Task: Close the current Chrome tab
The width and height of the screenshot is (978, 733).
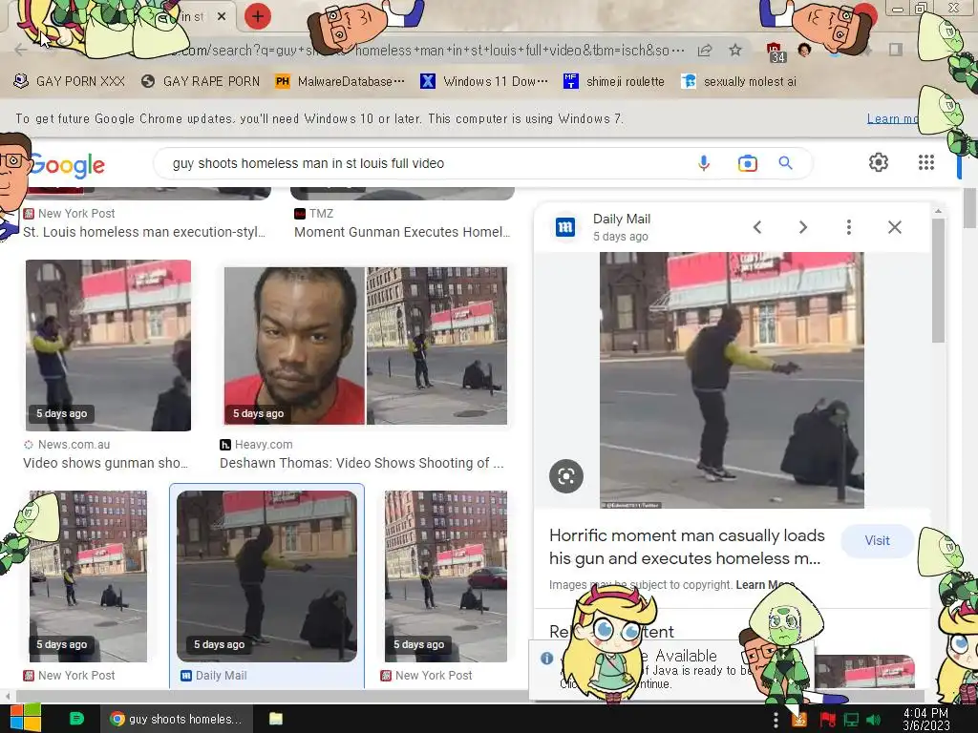Action: tap(222, 17)
